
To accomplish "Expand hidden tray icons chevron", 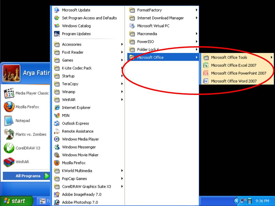I will point(237,201).
